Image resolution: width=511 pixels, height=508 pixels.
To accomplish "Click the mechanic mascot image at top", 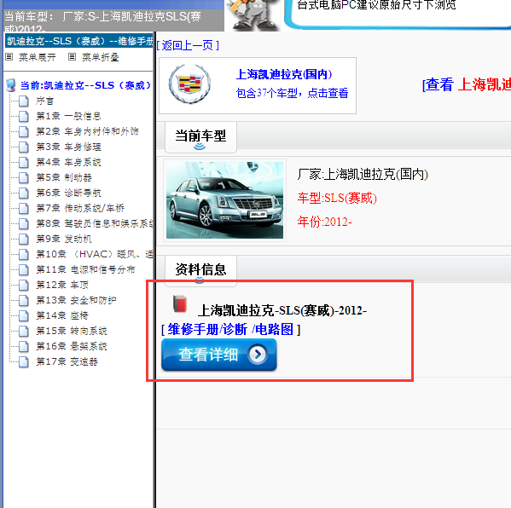I will [253, 14].
